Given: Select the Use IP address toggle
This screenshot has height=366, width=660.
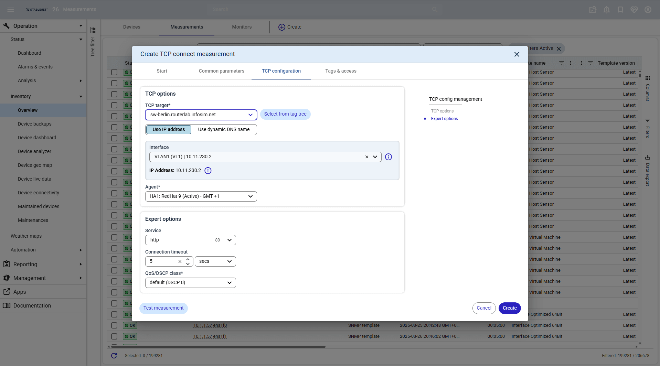Looking at the screenshot, I should 169,129.
